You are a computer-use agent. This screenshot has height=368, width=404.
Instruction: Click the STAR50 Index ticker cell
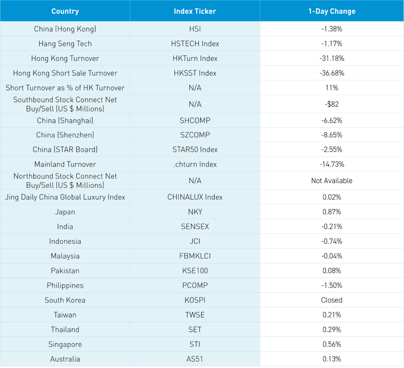(x=195, y=150)
